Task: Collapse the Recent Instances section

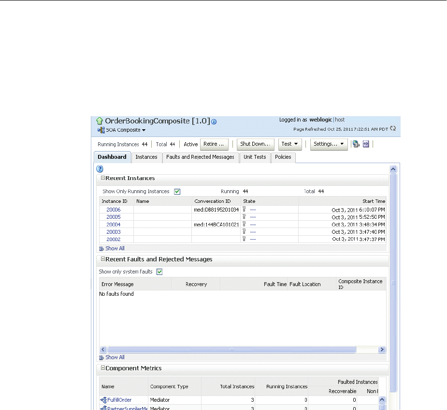Action: [102, 178]
